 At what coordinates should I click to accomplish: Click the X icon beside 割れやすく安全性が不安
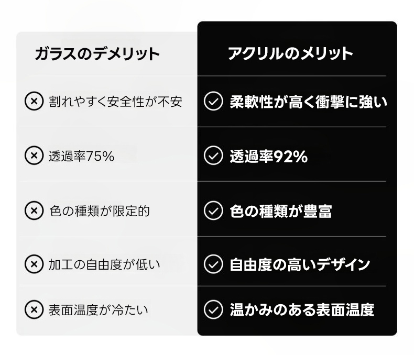click(34, 101)
